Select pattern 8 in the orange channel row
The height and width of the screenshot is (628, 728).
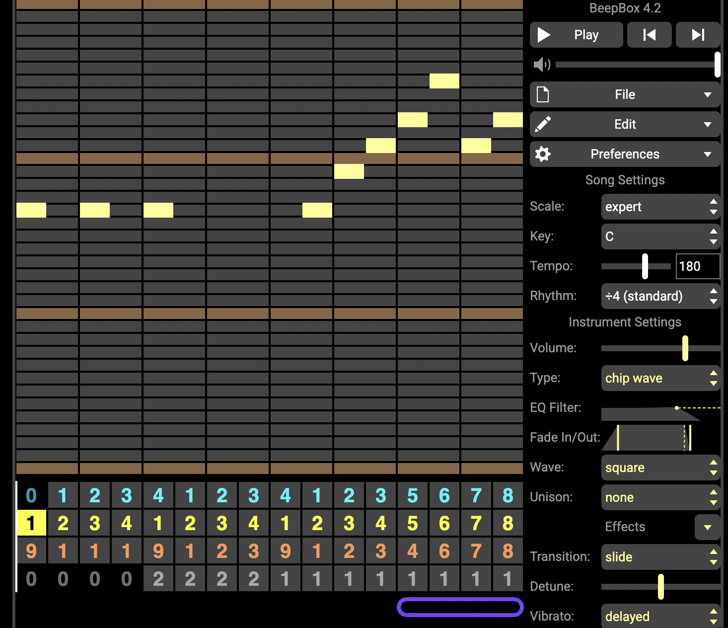point(508,551)
